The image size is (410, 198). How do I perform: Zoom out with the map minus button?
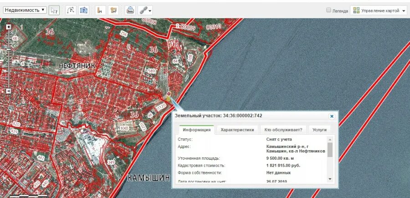9,91
